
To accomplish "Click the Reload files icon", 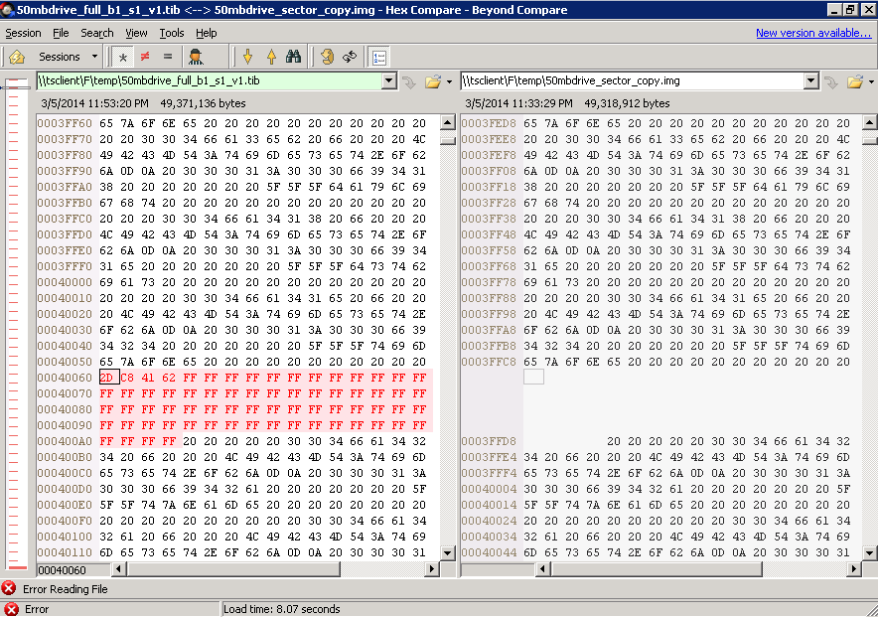I will [327, 57].
